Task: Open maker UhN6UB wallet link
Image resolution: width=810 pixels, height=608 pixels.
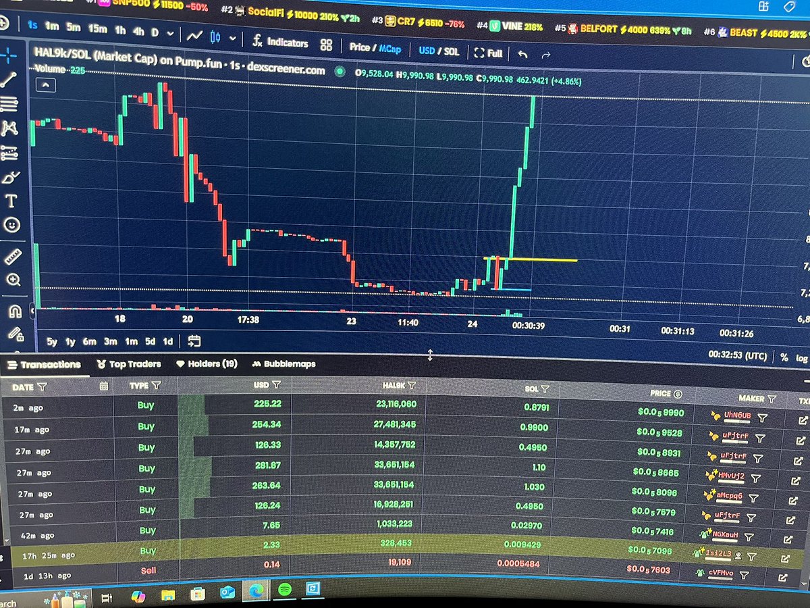Action: pos(737,415)
